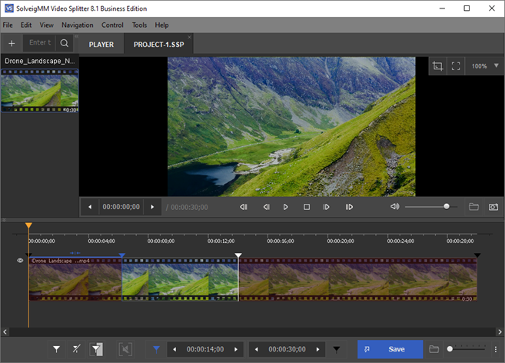
Task: Stop video playback
Action: pos(307,207)
